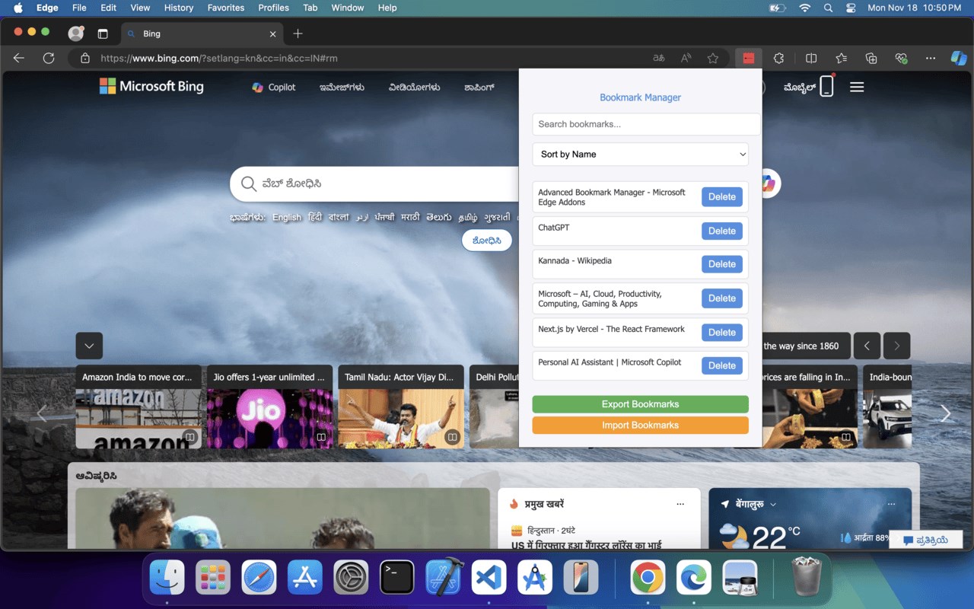Open the Favorites list icon
Viewport: 974px width, 609px height.
pyautogui.click(x=841, y=58)
